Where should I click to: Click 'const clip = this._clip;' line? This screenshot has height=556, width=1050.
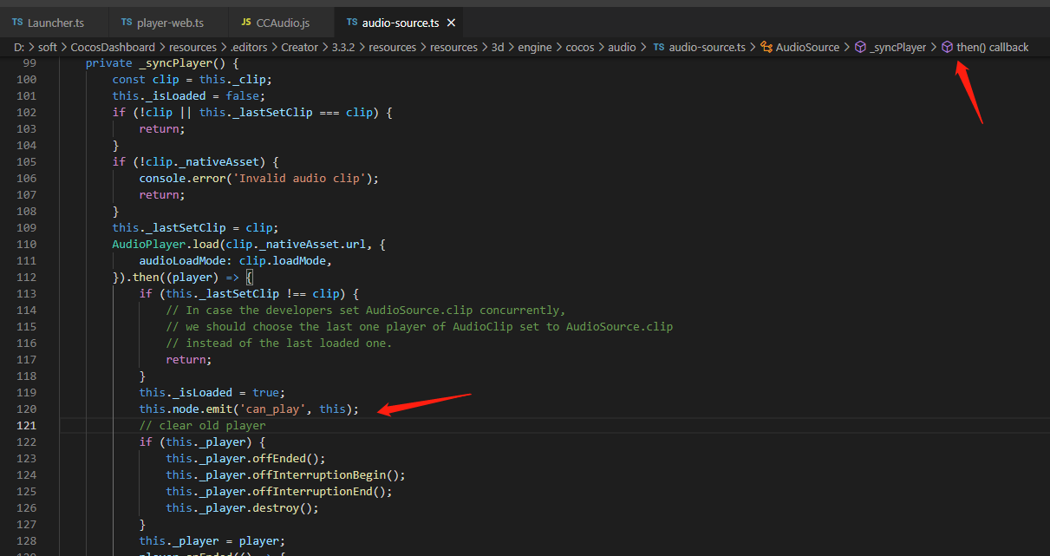click(192, 79)
